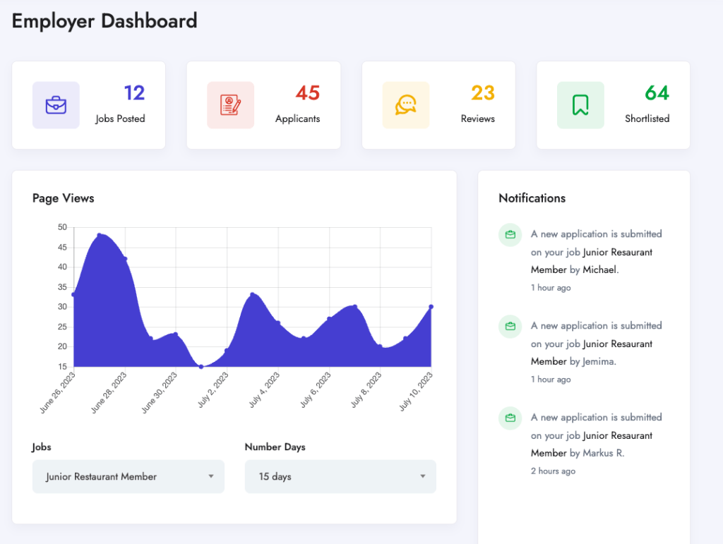Click the 45 Applicants count

(x=308, y=93)
